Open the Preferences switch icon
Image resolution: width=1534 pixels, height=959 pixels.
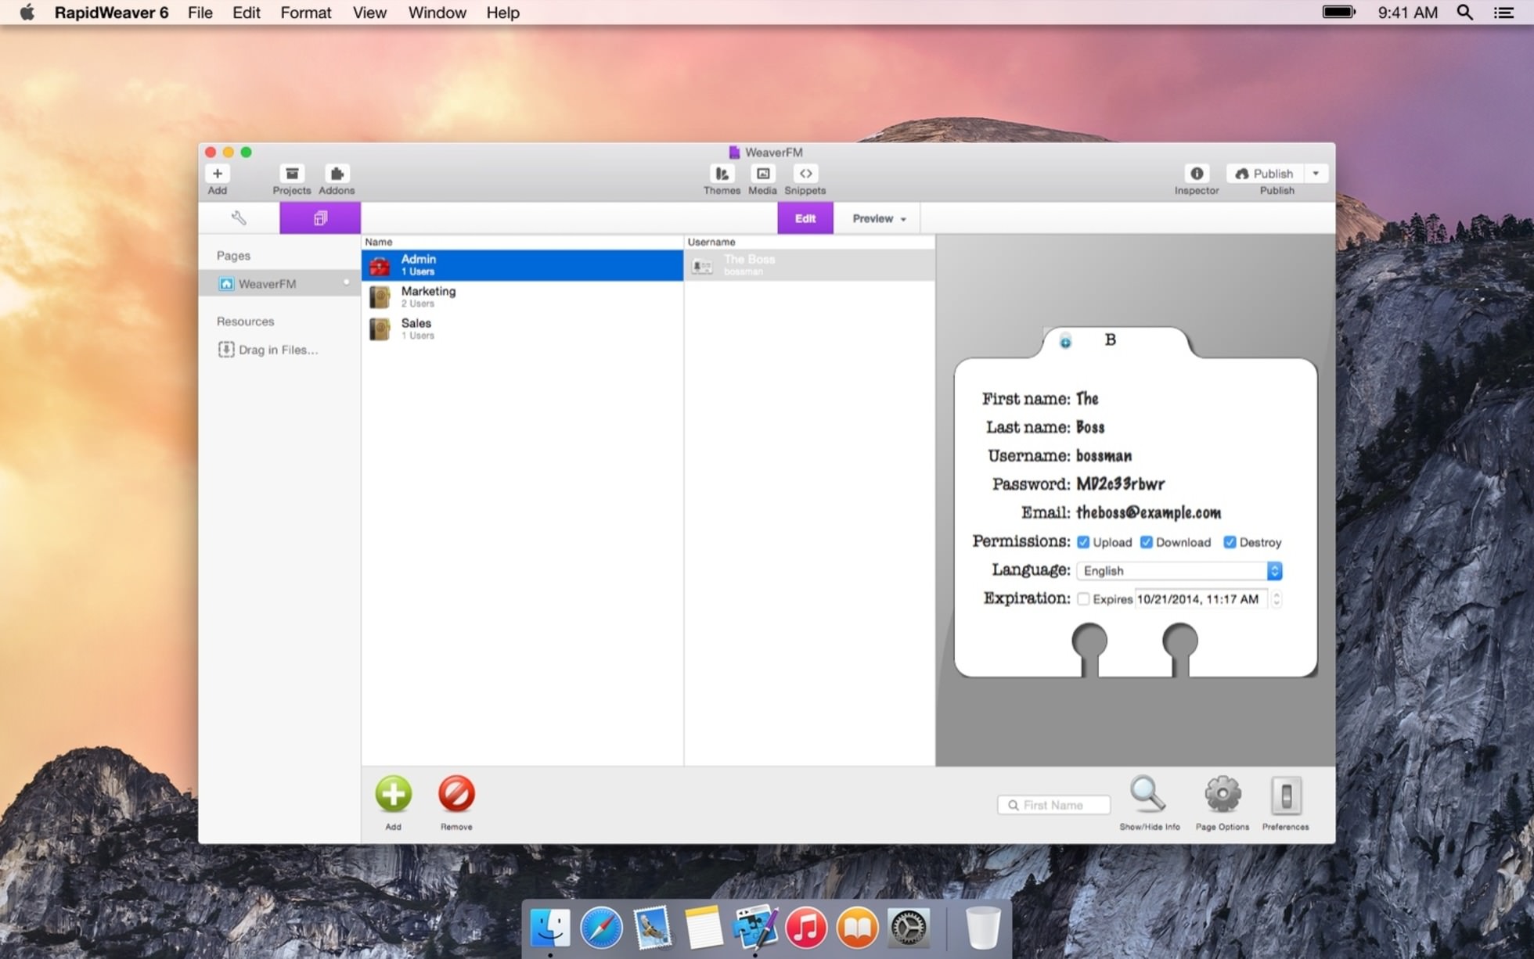[x=1285, y=796]
